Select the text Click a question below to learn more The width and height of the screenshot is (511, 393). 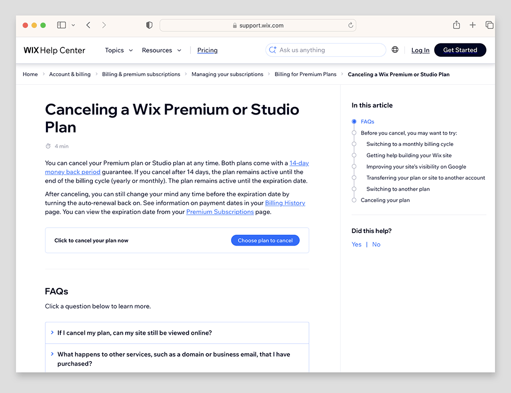(x=98, y=306)
